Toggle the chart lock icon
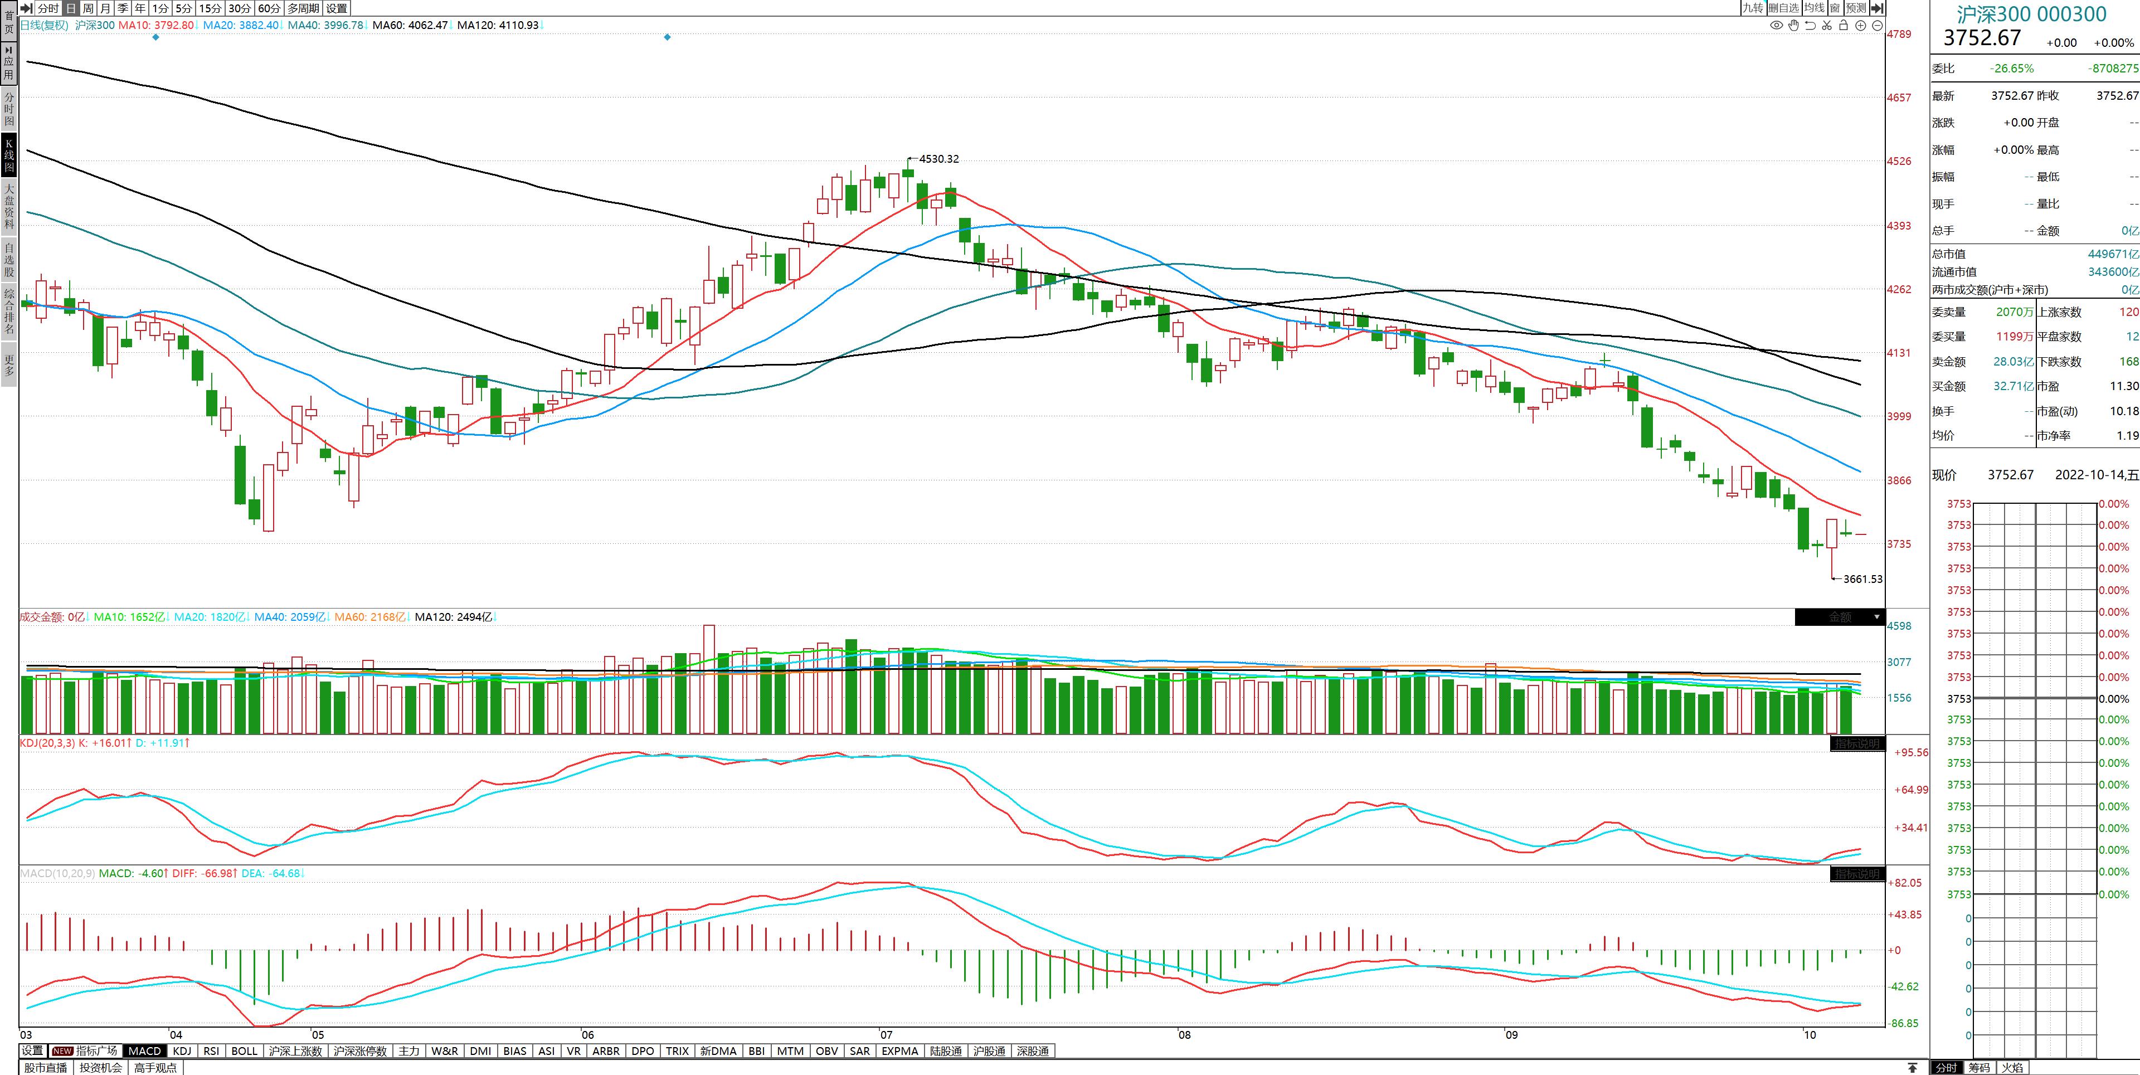The width and height of the screenshot is (2140, 1075). 1844,26
